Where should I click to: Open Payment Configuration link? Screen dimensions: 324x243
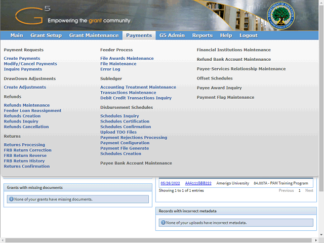coord(125,143)
